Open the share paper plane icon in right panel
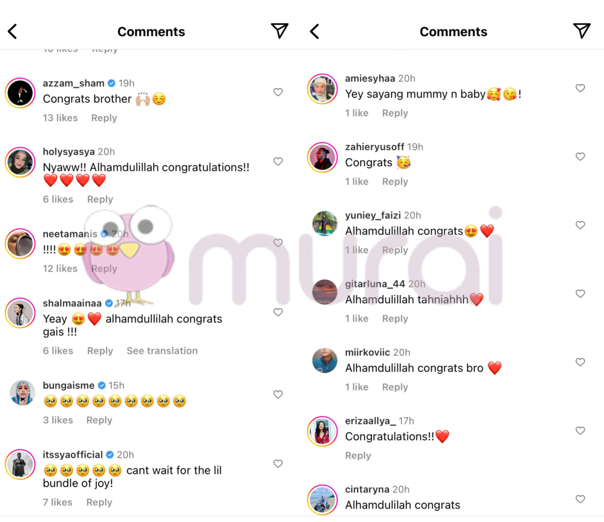Image resolution: width=604 pixels, height=522 pixels. click(581, 31)
